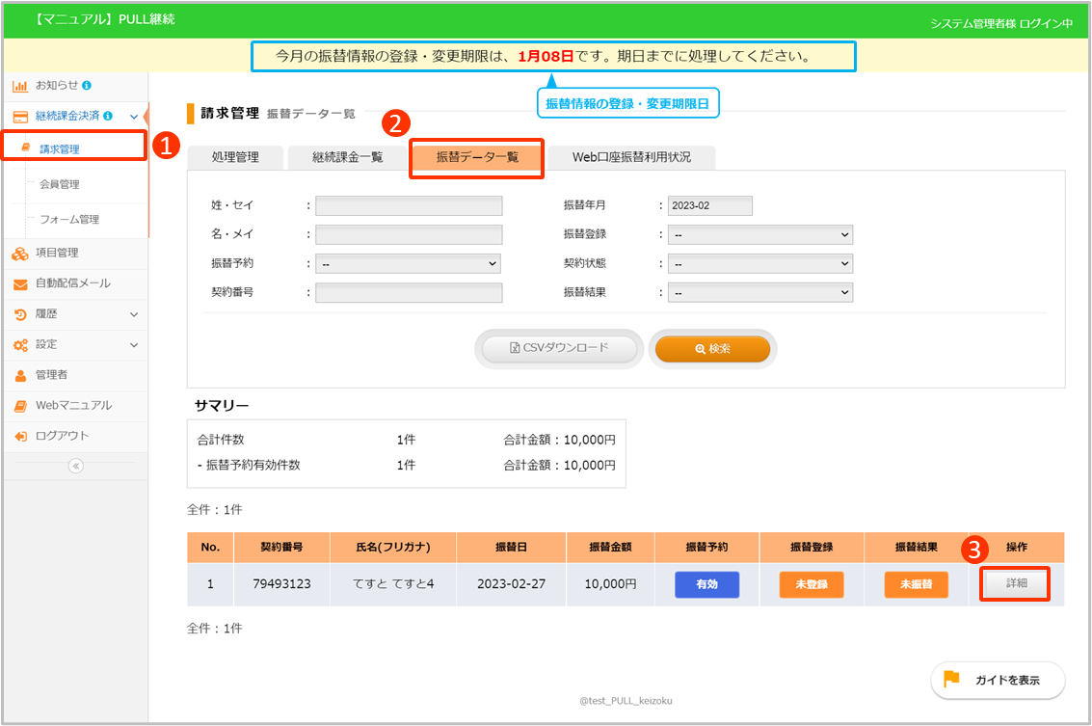Switch to the Web口座振替利用状況 tab
1092x726 pixels.
631,157
